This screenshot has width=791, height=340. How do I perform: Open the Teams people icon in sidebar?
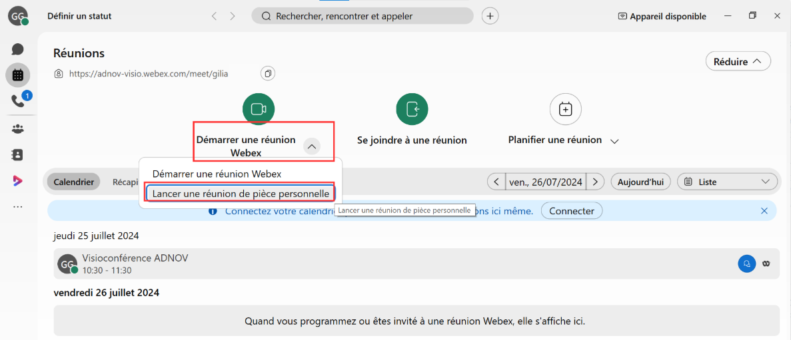pyautogui.click(x=17, y=129)
